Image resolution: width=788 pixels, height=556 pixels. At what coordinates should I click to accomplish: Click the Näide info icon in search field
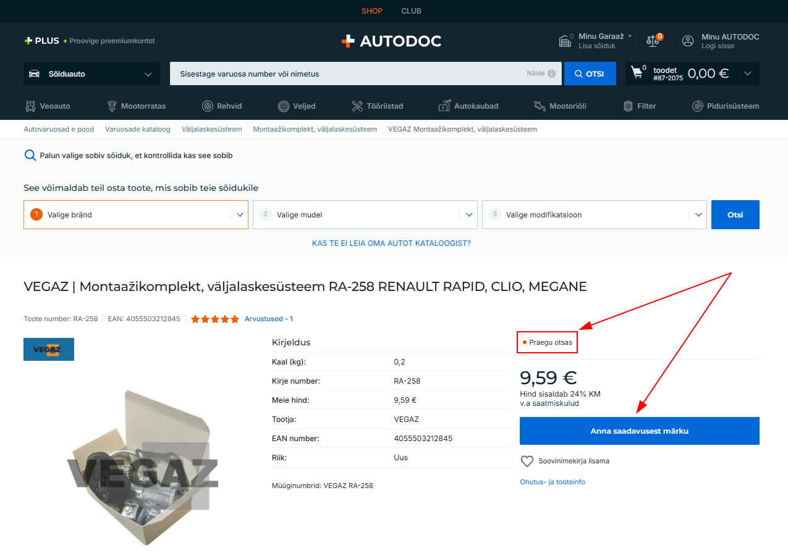[551, 74]
